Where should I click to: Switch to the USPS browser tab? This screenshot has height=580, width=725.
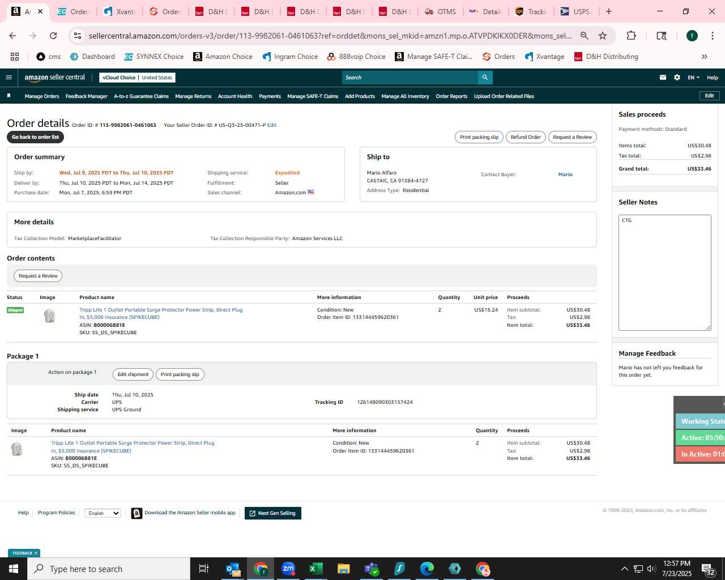[575, 11]
